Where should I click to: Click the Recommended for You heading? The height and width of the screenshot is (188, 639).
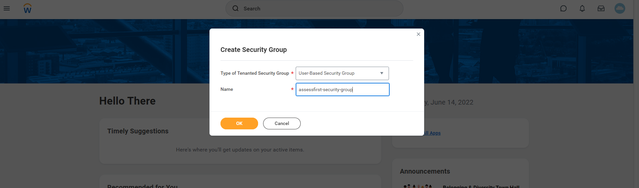[142, 186]
